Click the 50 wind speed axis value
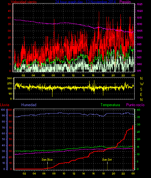Screen dimensions: 151x178 click(9, 4)
